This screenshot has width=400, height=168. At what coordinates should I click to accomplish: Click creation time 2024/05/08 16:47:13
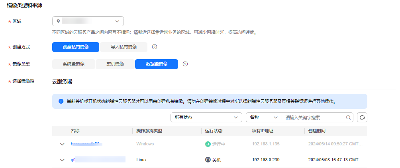335,160
